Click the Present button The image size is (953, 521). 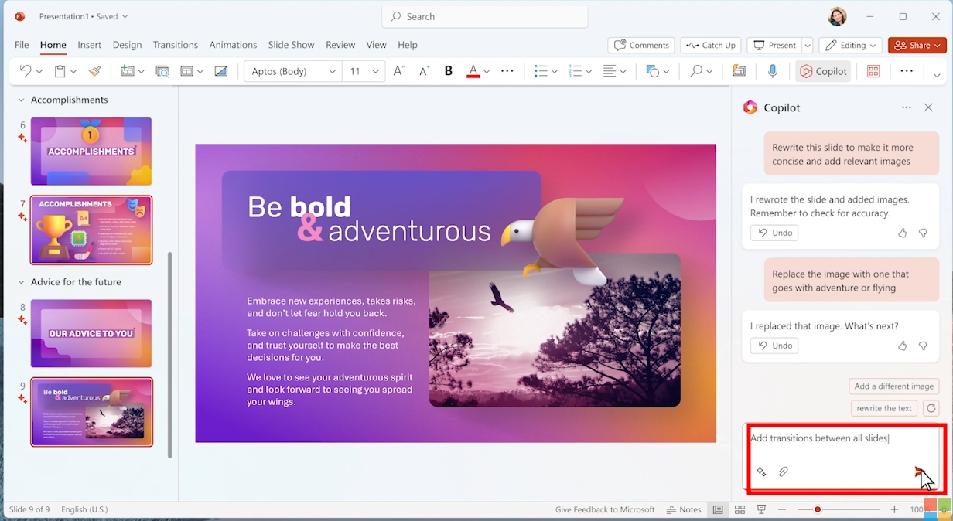(x=774, y=45)
